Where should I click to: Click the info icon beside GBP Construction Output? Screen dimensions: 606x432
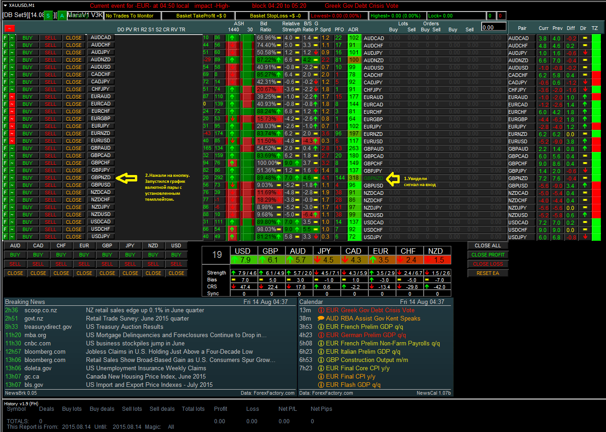321,360
